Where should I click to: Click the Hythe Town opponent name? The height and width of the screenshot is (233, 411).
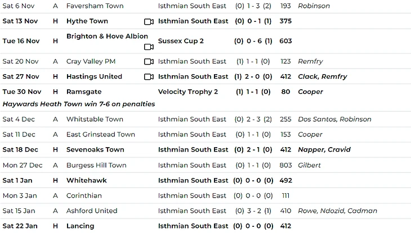87,21
